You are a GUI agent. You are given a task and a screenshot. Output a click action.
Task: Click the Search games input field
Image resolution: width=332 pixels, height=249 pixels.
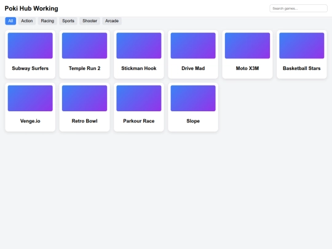[298, 9]
